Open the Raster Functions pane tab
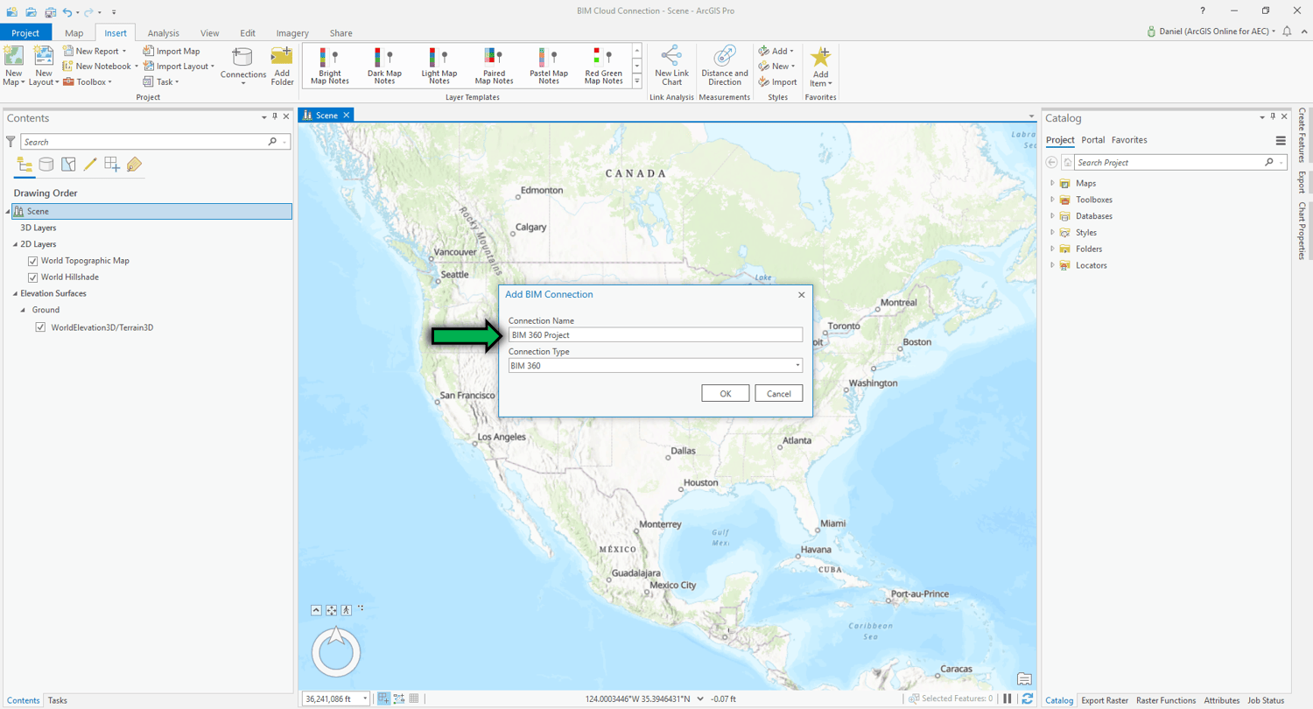The width and height of the screenshot is (1313, 709). (1166, 700)
